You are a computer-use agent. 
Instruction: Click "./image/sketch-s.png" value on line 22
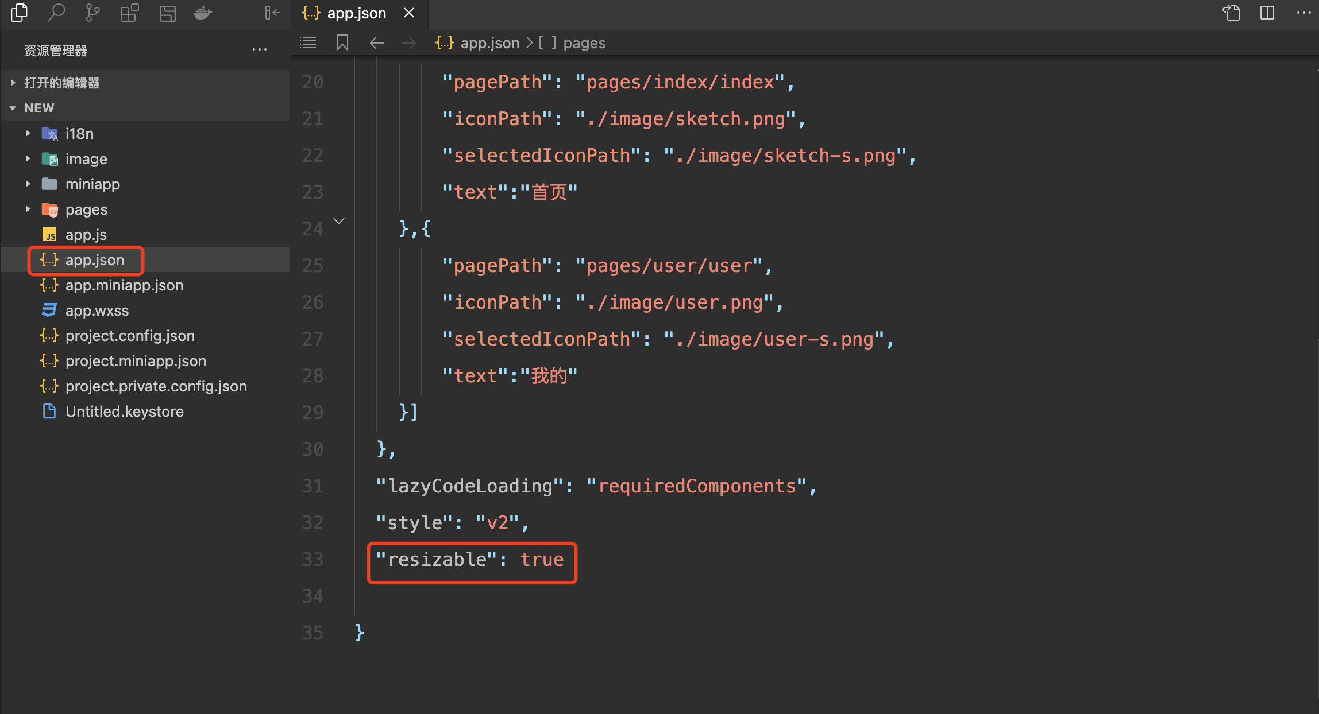point(785,156)
